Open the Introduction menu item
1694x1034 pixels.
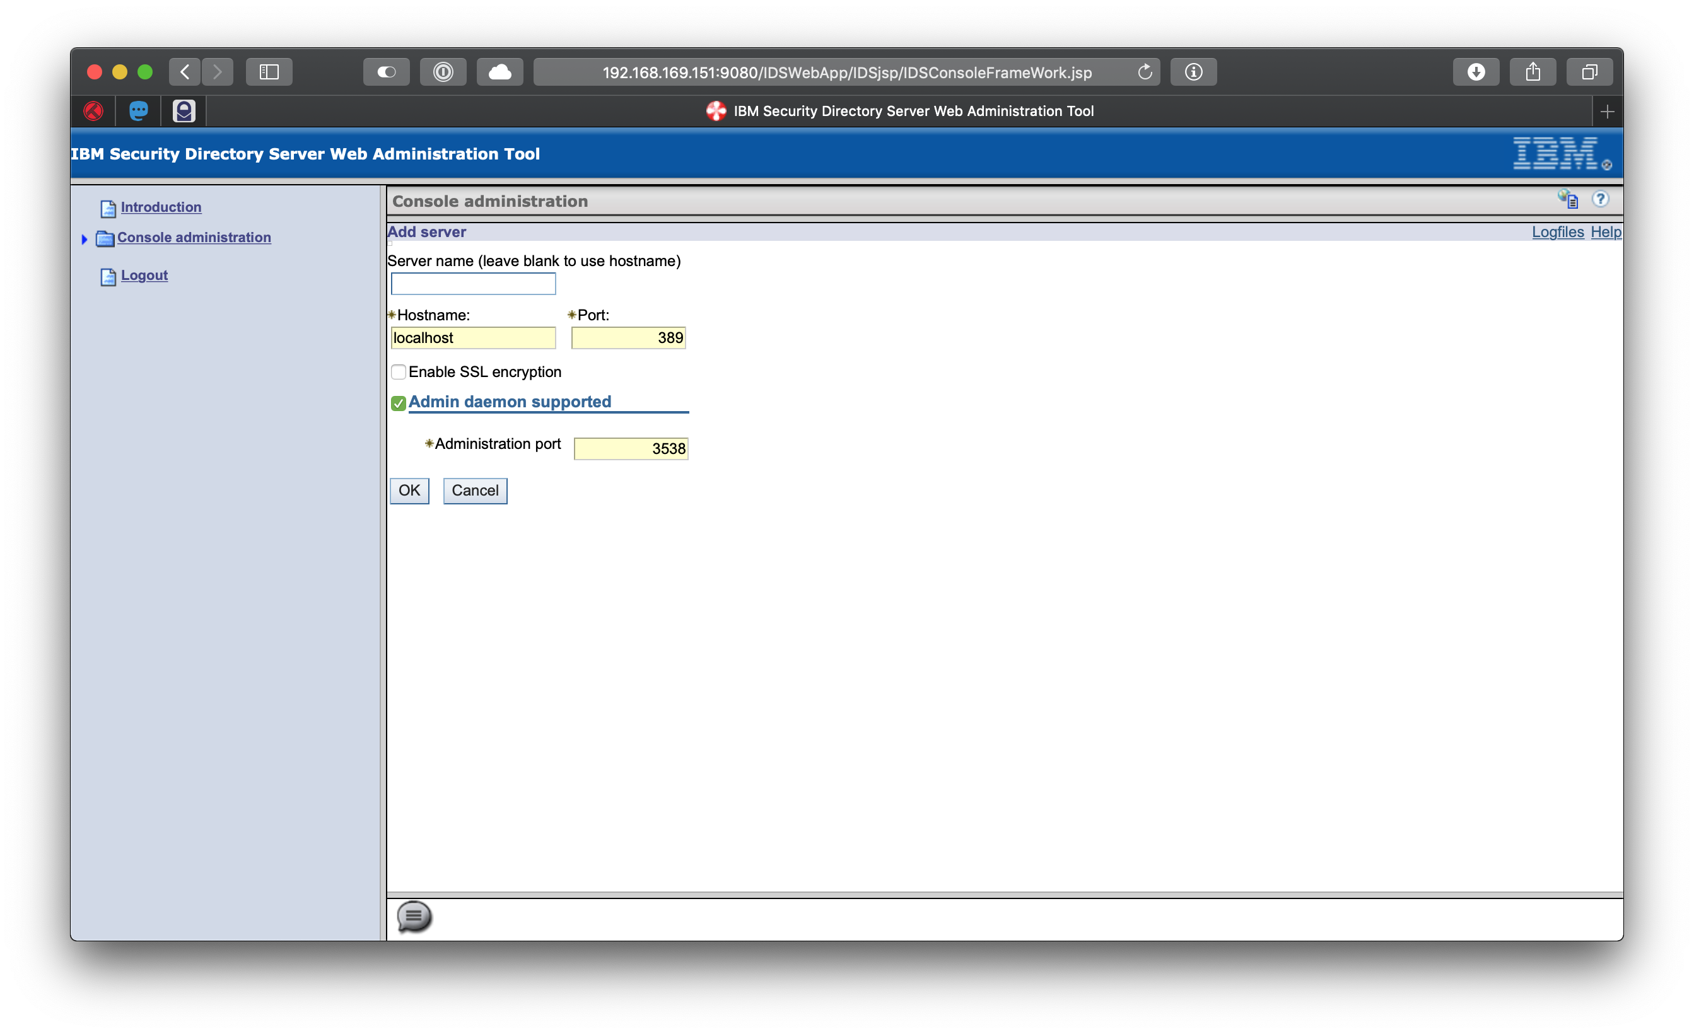(160, 207)
